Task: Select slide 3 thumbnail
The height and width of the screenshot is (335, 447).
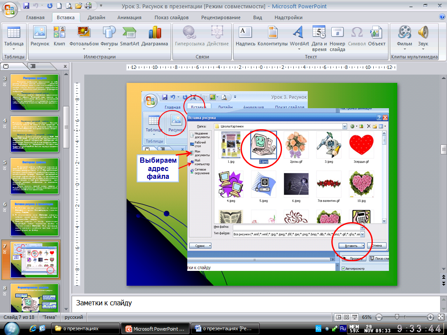Action: [x=34, y=92]
